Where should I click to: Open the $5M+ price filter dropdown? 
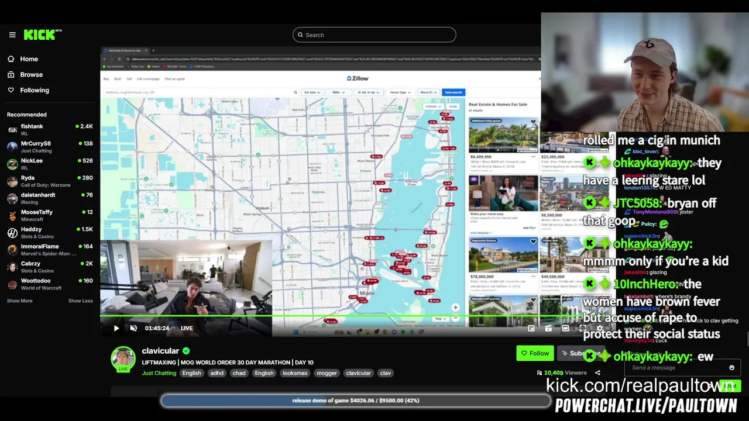(x=339, y=92)
